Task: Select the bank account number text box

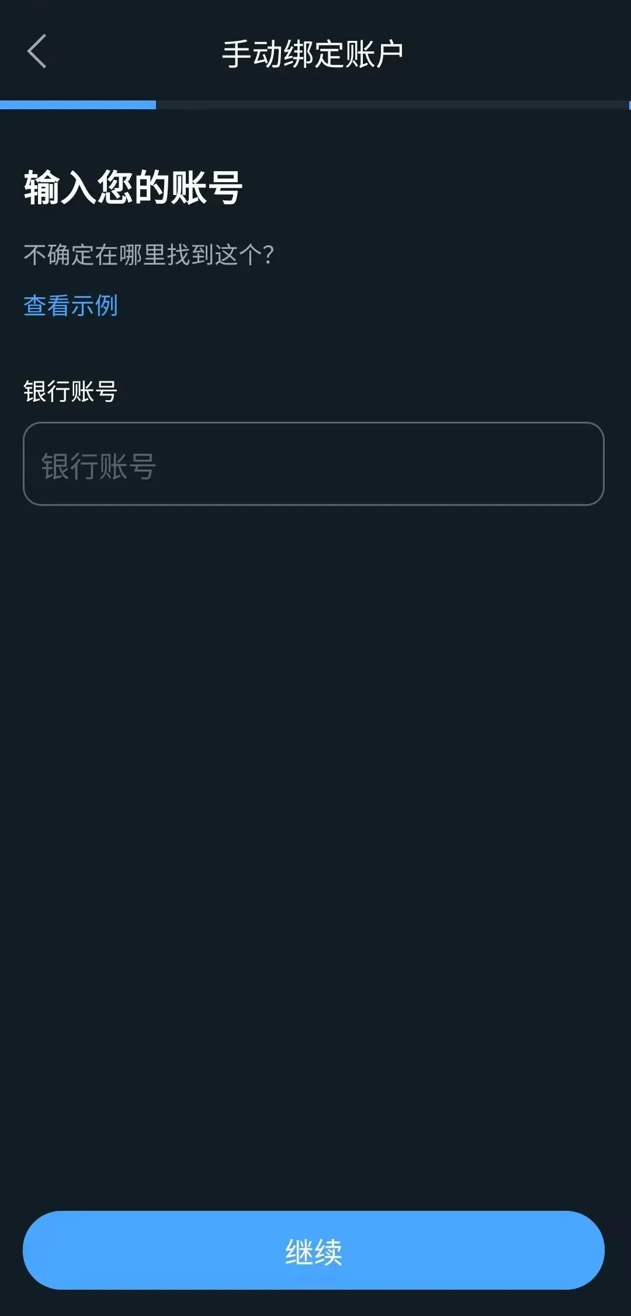Action: [314, 464]
